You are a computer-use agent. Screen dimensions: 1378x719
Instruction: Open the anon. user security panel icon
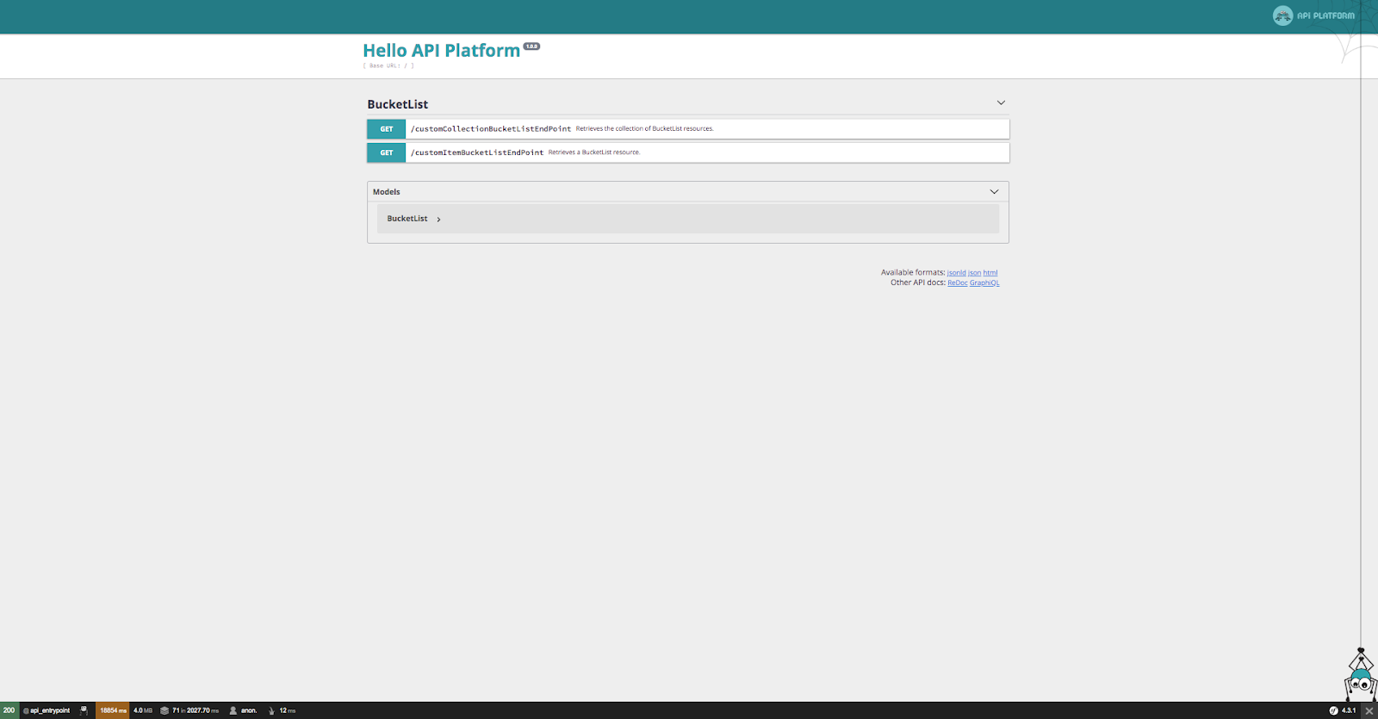coord(233,710)
